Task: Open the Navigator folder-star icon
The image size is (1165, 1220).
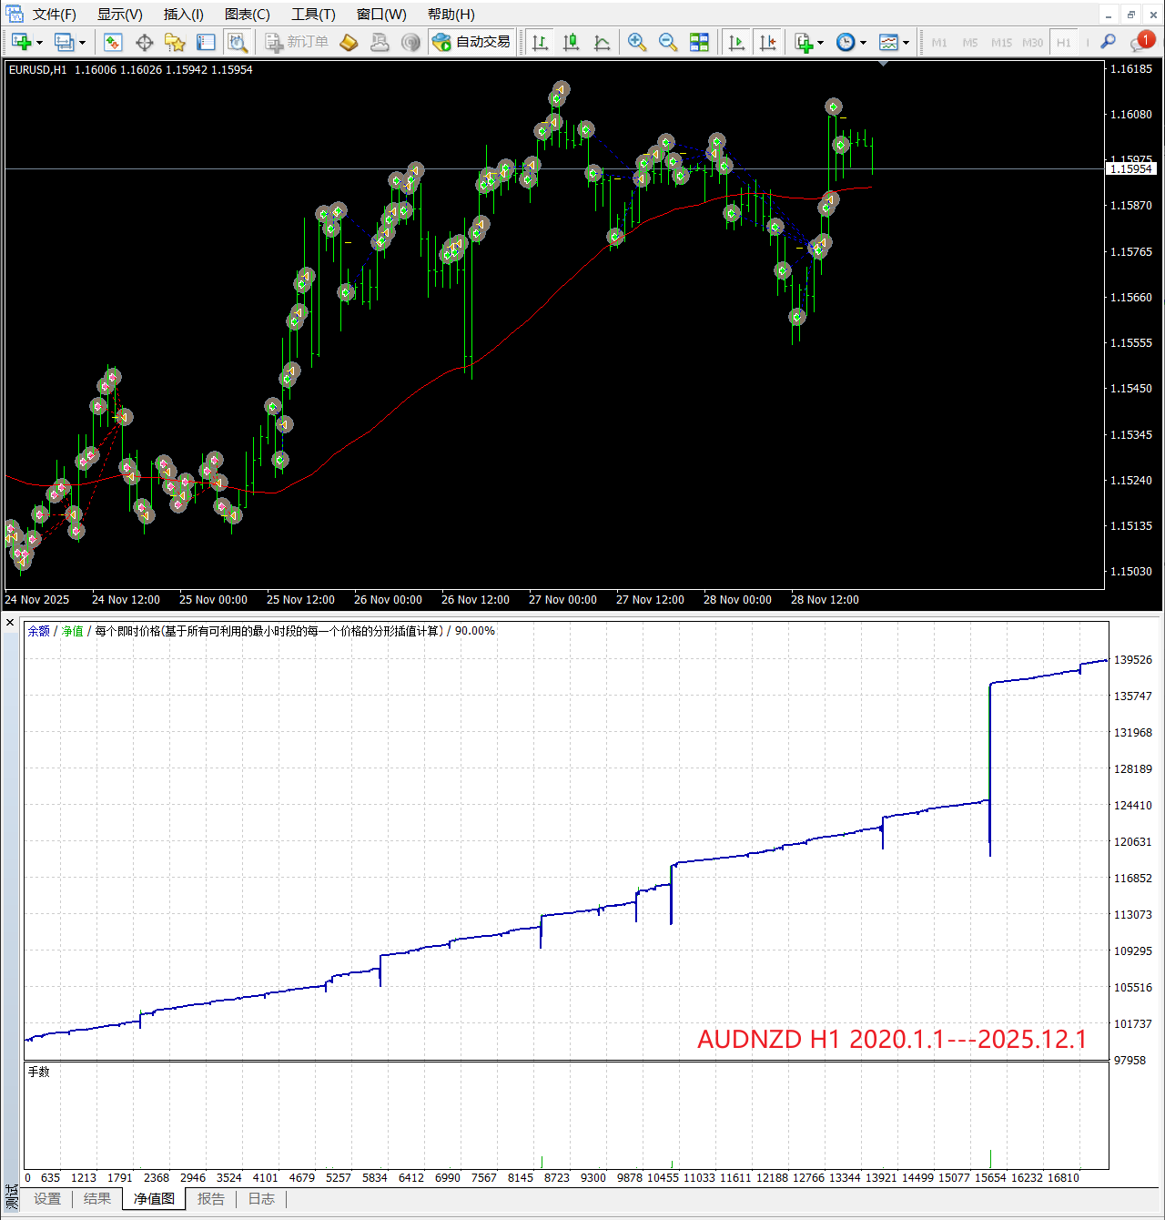Action: [175, 42]
